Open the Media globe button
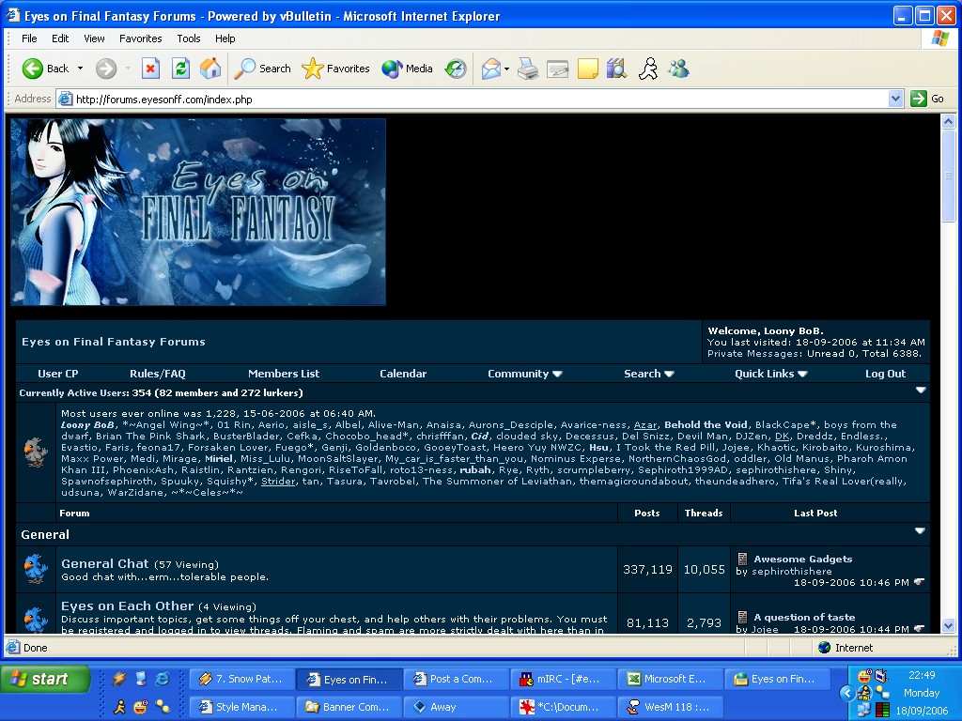Viewport: 962px width, 721px height. click(408, 69)
